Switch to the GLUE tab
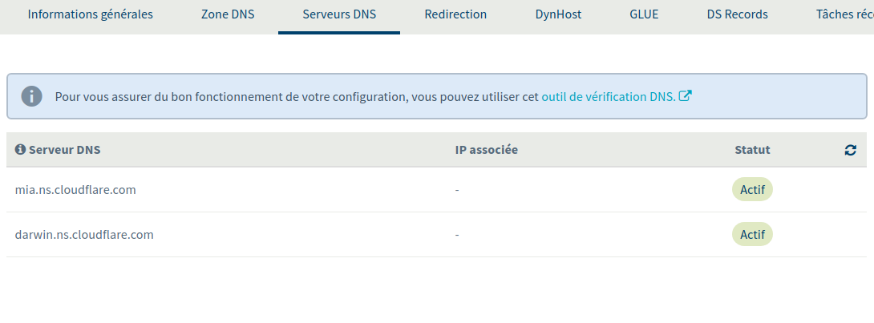This screenshot has width=874, height=323. (644, 14)
